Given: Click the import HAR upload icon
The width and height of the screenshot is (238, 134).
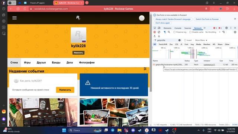Looking at the screenshot, I should click(x=155, y=36).
